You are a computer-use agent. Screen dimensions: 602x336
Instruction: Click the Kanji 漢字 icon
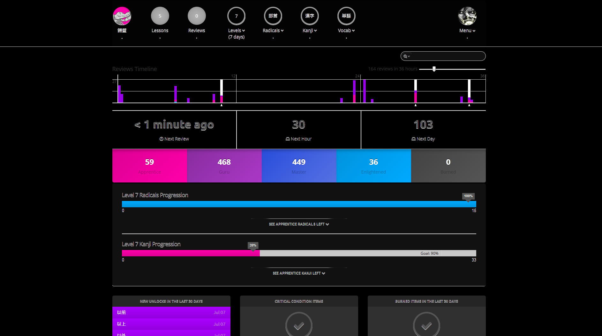(309, 16)
